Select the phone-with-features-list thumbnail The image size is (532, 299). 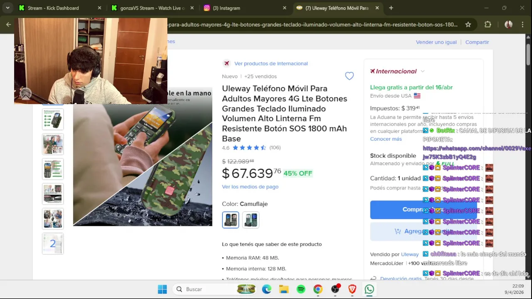(x=53, y=169)
